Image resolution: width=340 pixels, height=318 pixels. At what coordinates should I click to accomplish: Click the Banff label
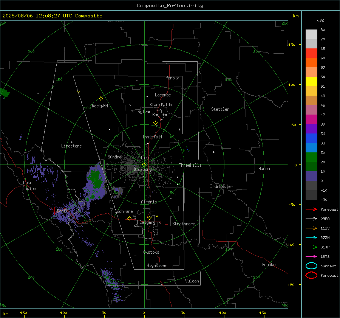(62, 211)
